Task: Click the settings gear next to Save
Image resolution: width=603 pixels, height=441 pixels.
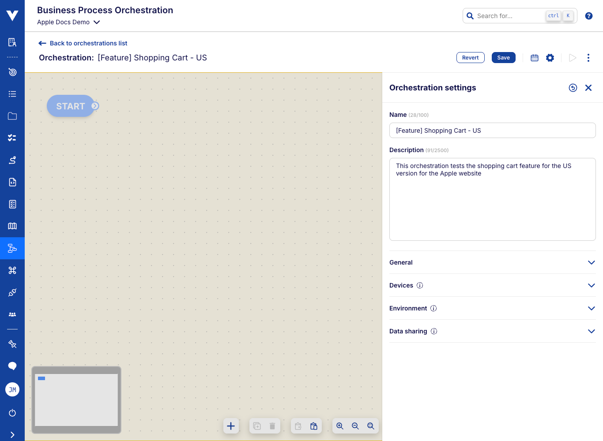Action: 550,57
